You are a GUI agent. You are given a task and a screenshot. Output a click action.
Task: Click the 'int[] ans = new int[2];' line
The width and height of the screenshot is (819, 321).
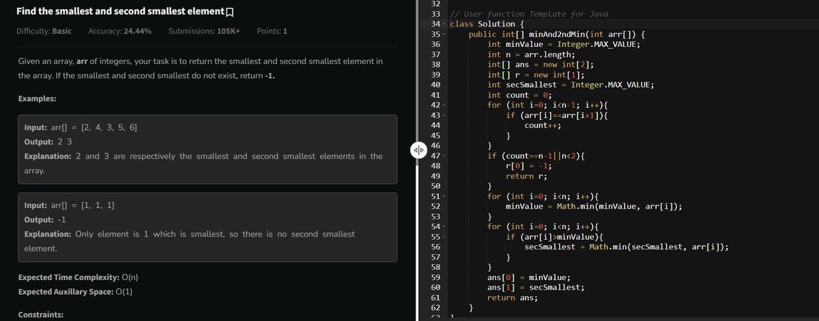tap(540, 65)
